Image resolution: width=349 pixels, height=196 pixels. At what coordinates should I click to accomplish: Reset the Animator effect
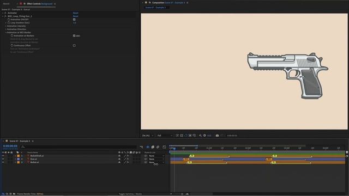pyautogui.click(x=76, y=13)
